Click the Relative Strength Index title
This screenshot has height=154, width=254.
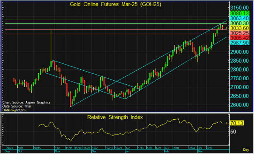coord(115,117)
